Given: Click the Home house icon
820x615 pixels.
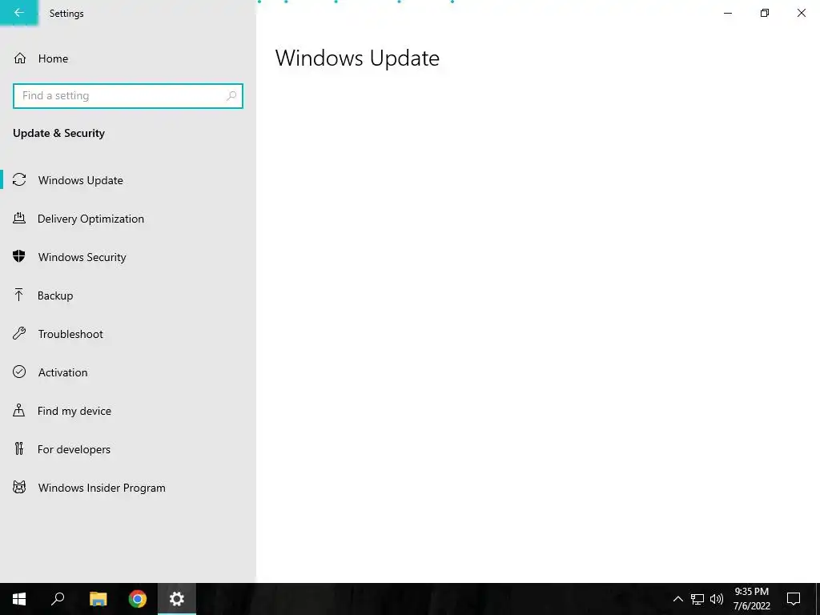Looking at the screenshot, I should point(20,58).
